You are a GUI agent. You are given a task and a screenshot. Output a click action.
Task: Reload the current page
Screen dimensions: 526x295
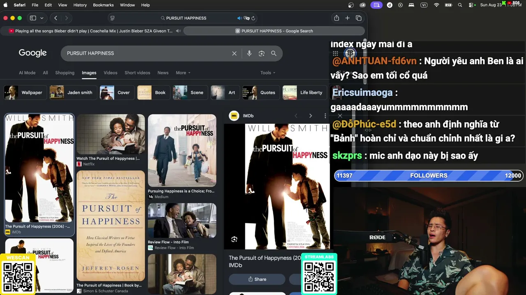[x=253, y=18]
